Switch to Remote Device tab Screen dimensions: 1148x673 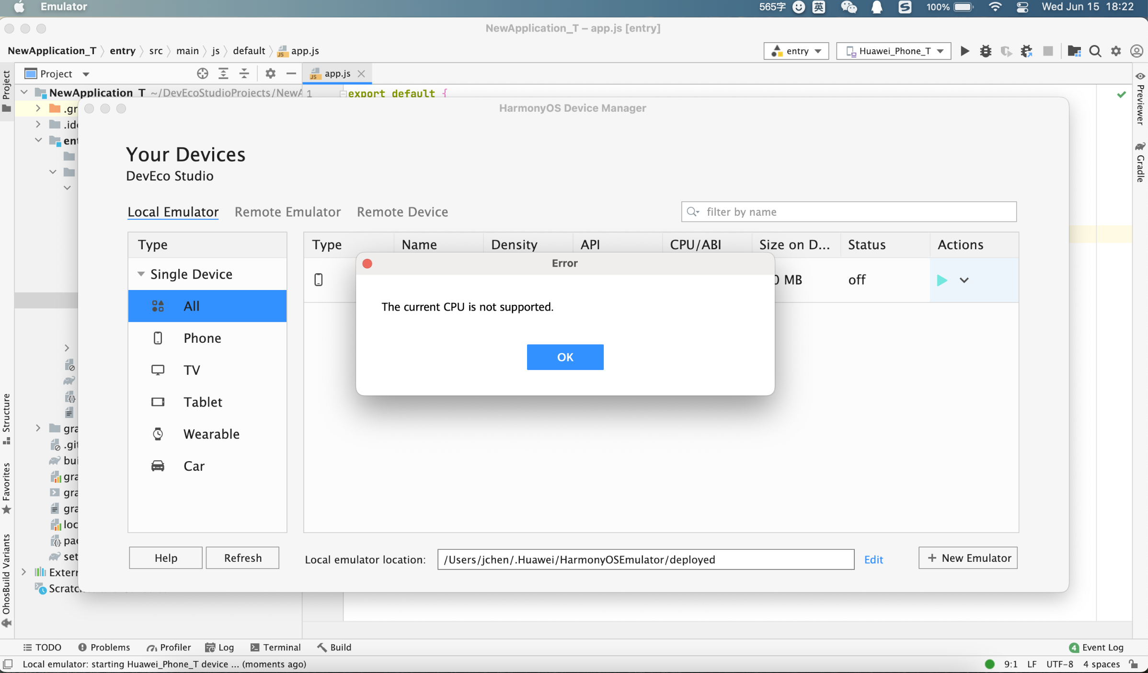click(402, 212)
